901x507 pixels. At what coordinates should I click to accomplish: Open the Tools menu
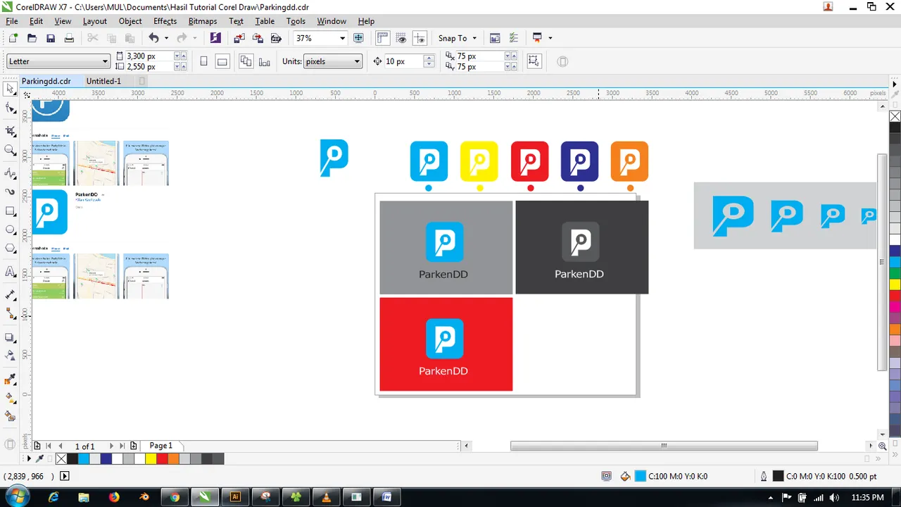(x=296, y=21)
